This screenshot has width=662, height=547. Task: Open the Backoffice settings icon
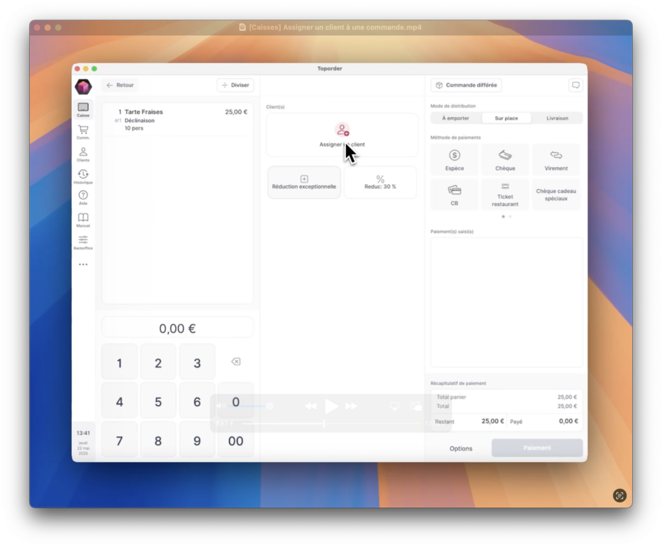(x=83, y=242)
